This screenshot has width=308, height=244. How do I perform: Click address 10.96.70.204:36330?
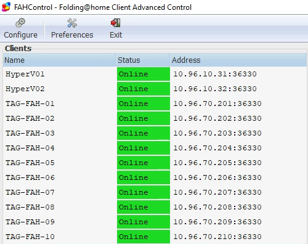pyautogui.click(x=217, y=148)
